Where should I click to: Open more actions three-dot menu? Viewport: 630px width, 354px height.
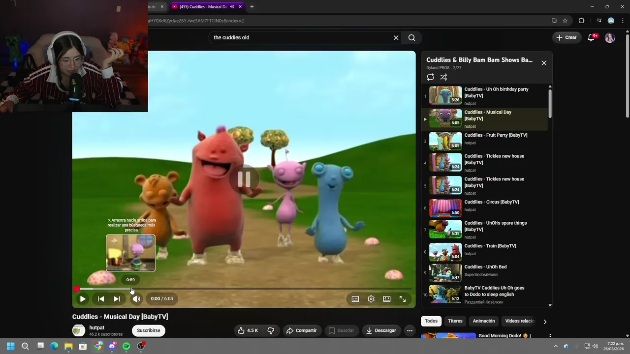coord(409,331)
